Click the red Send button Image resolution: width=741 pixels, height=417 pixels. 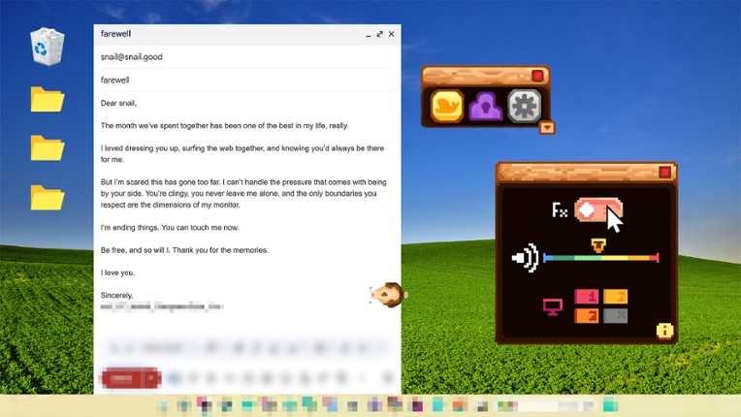(129, 378)
